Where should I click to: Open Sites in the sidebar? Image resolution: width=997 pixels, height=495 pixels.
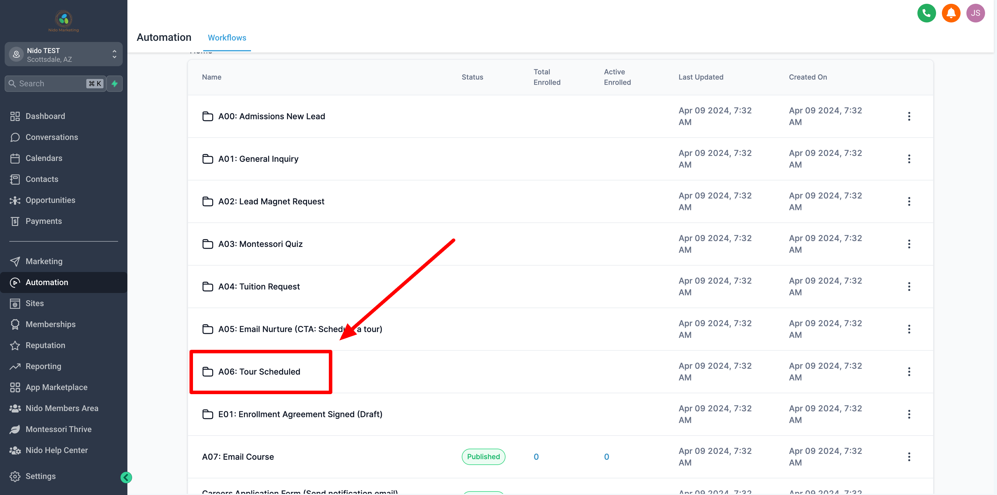click(64, 303)
